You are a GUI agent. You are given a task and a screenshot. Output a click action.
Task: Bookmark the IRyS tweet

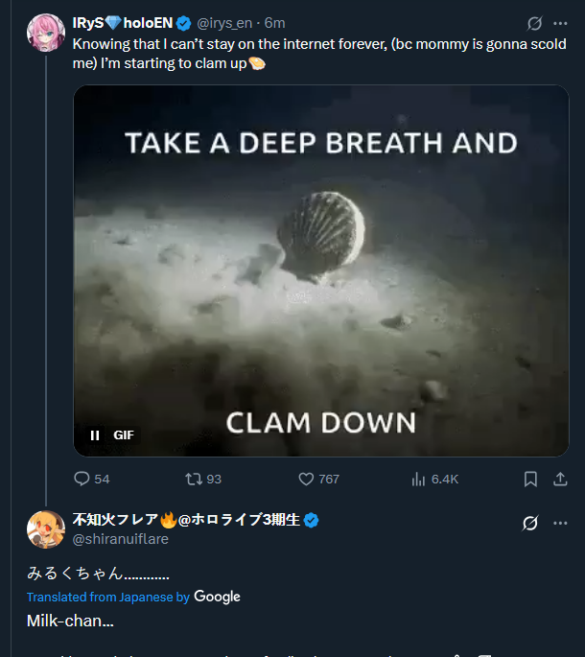coord(530,479)
